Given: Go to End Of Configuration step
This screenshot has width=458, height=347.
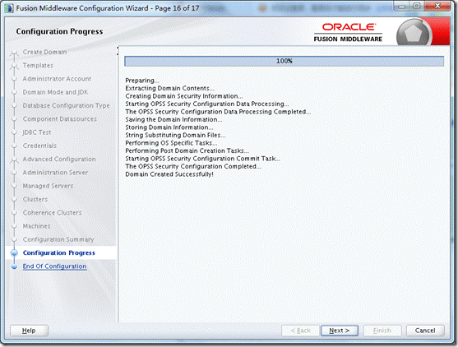Looking at the screenshot, I should pos(54,266).
